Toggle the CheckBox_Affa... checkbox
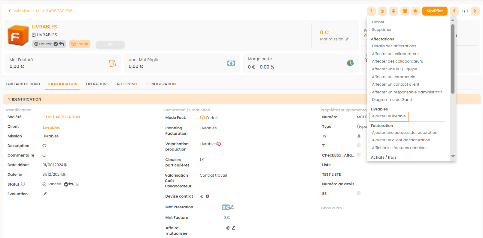The width and height of the screenshot is (483, 238). pyautogui.click(x=359, y=155)
